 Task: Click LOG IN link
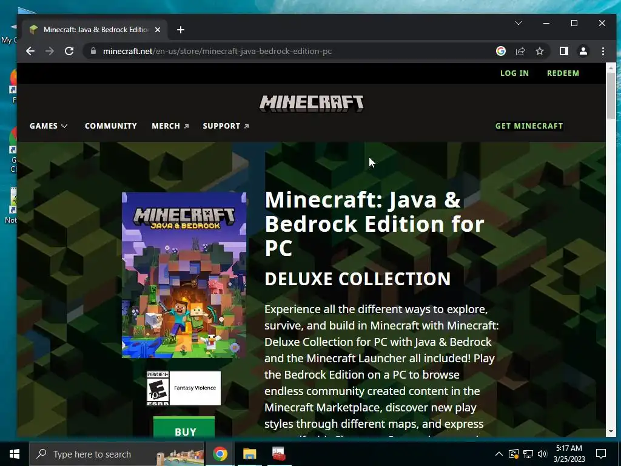(514, 73)
